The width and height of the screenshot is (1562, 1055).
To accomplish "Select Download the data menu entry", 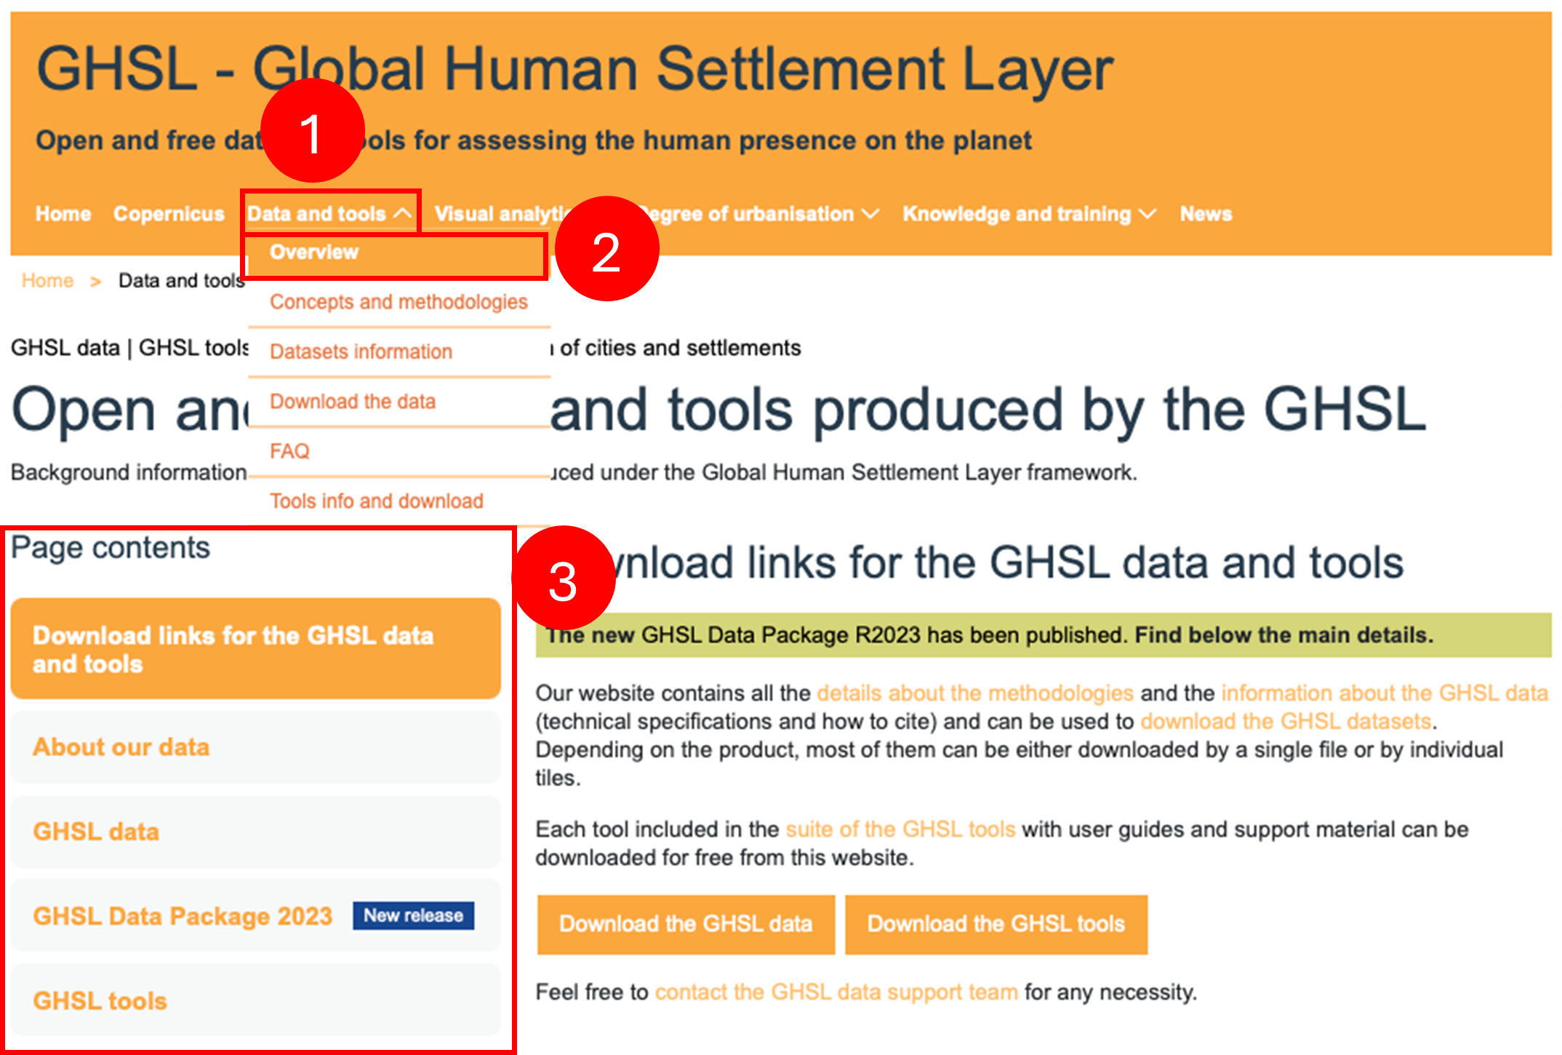I will point(353,402).
